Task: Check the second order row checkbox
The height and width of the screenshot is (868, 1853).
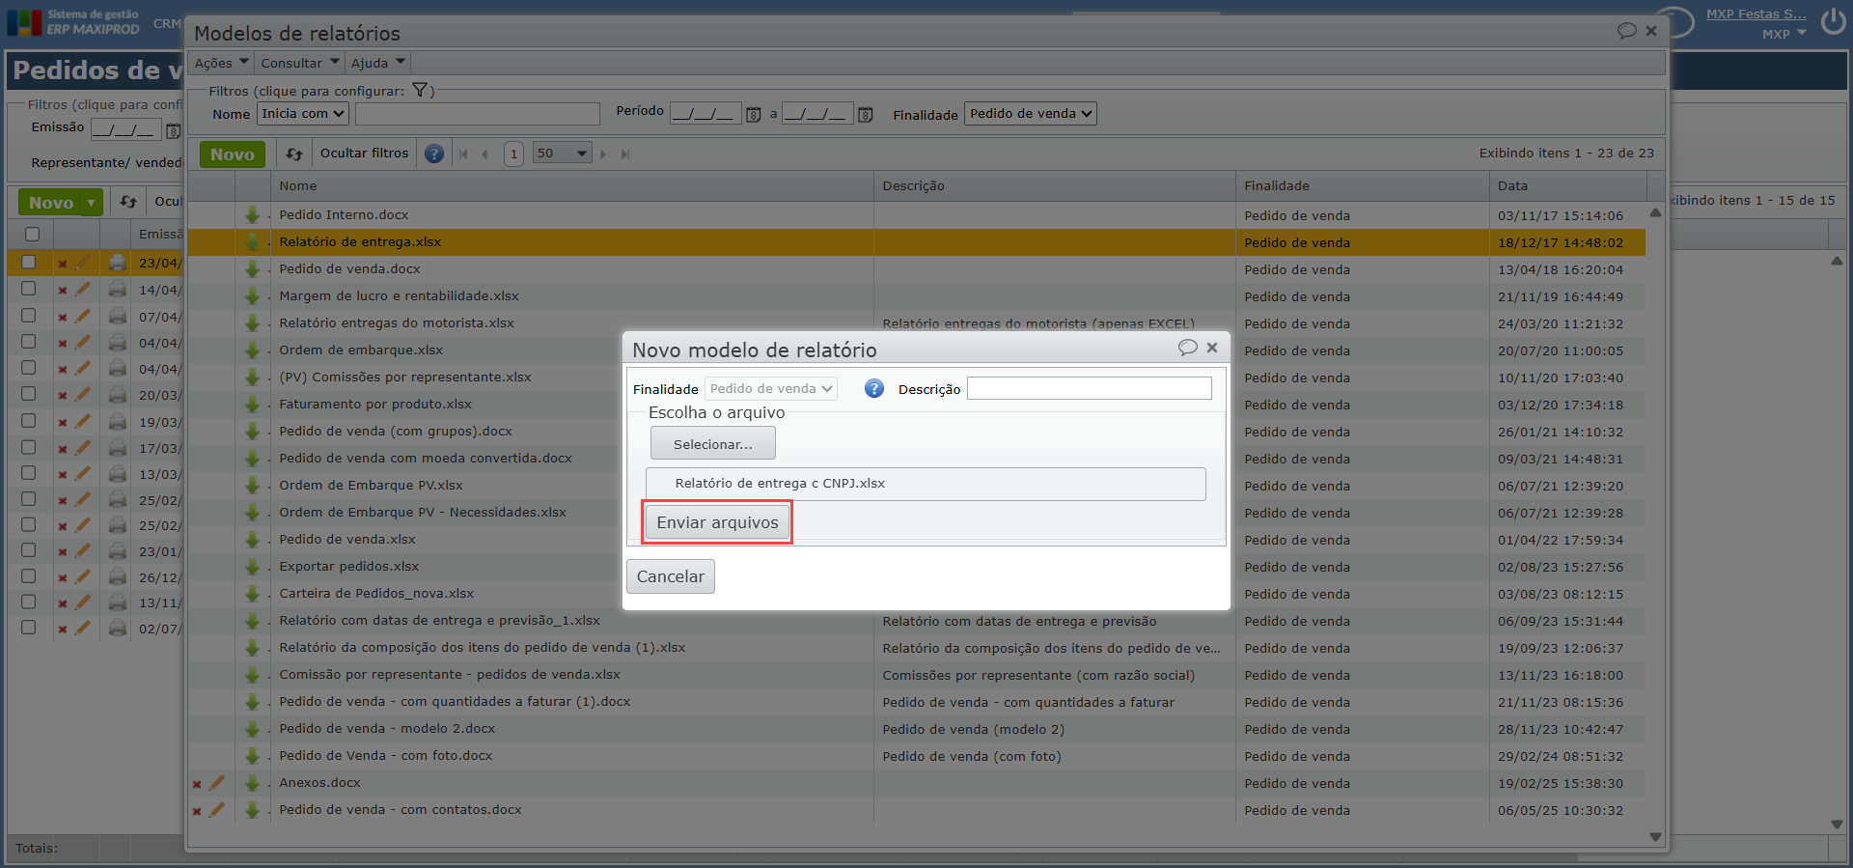Action: [29, 289]
